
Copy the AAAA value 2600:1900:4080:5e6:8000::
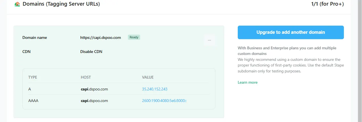(x=164, y=101)
